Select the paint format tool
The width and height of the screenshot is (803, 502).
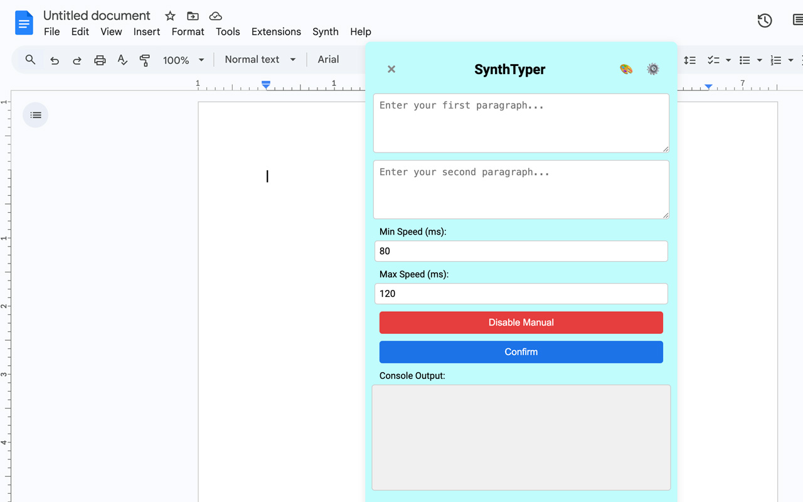pos(144,60)
